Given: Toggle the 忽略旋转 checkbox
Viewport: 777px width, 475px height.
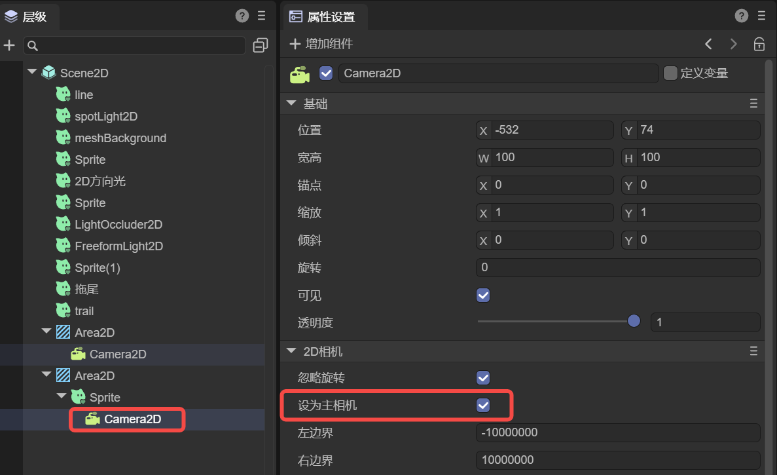Looking at the screenshot, I should point(483,378).
